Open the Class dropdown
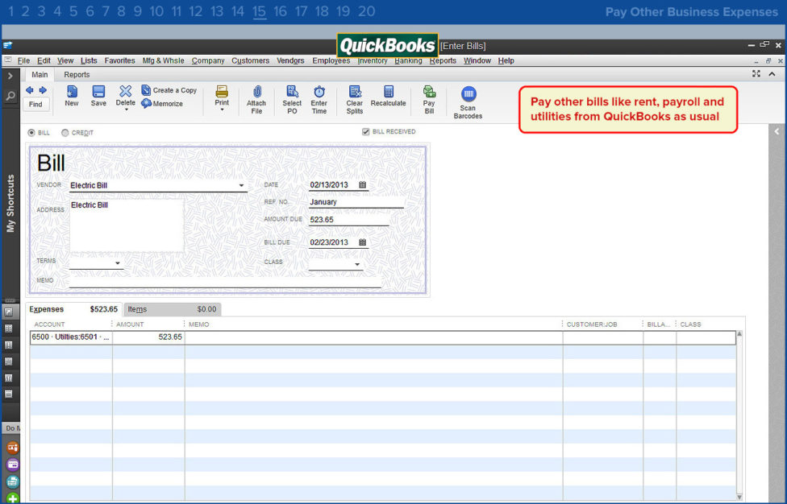The height and width of the screenshot is (504, 787). [x=357, y=265]
